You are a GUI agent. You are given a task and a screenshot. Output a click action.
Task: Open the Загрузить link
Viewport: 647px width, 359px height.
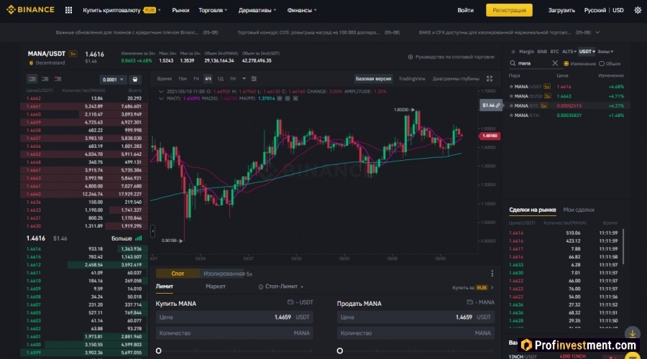point(561,10)
